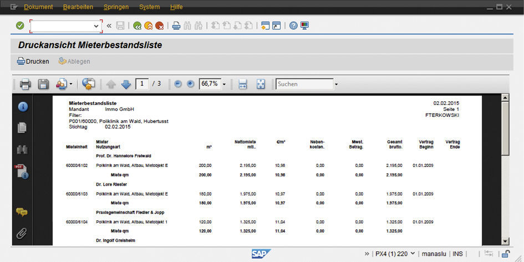Open the comments speech bubble panel

point(22,212)
